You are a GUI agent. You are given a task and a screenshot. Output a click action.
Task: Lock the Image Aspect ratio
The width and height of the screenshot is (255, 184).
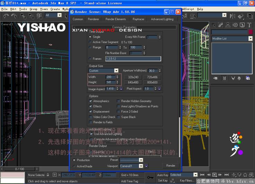pyautogui.click(x=121, y=89)
